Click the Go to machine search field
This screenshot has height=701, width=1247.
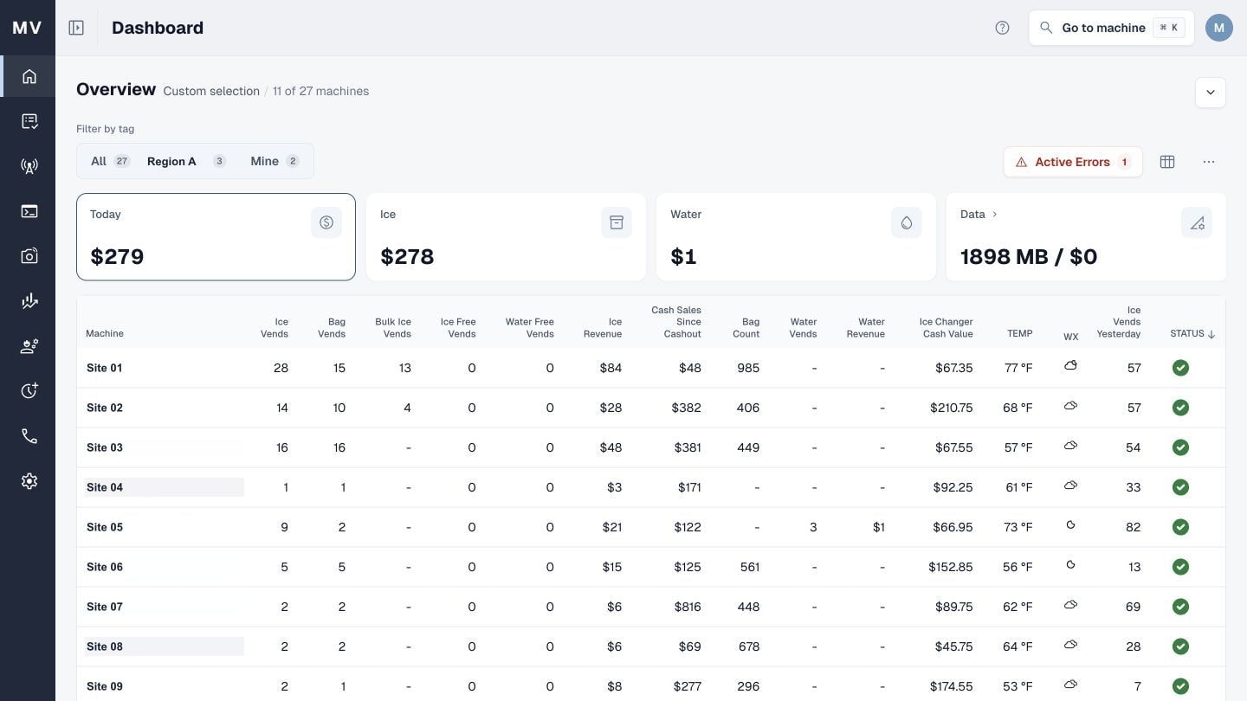[x=1111, y=28]
